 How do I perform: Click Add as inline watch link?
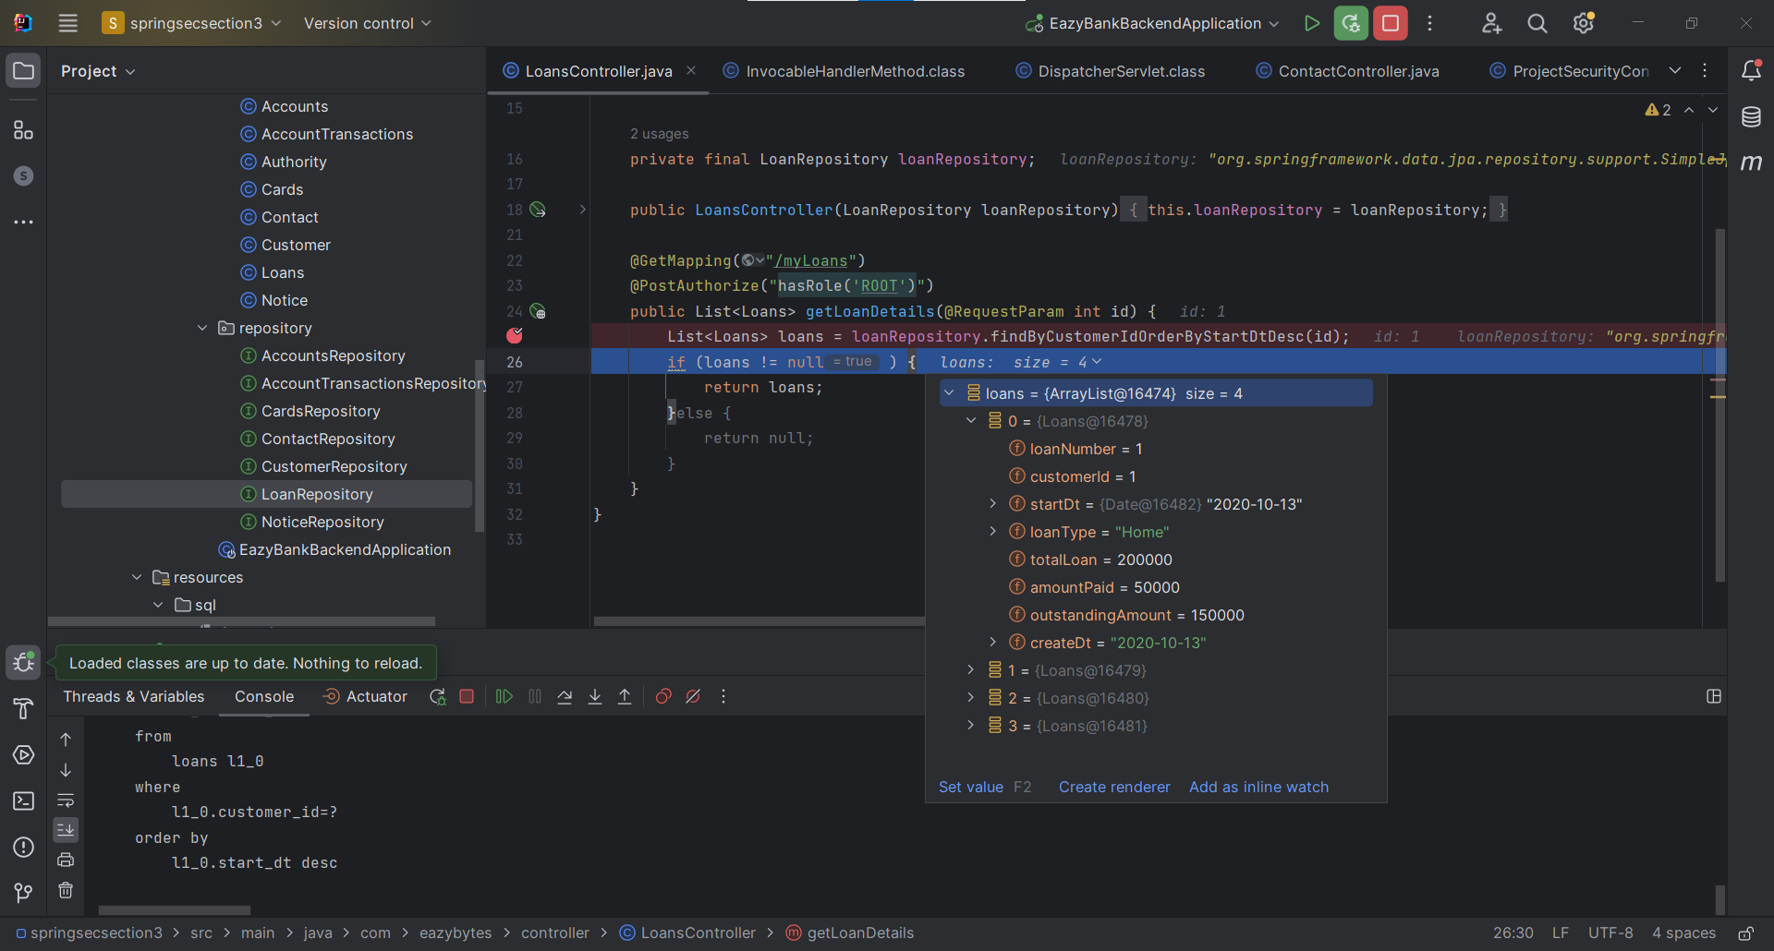coord(1258,787)
